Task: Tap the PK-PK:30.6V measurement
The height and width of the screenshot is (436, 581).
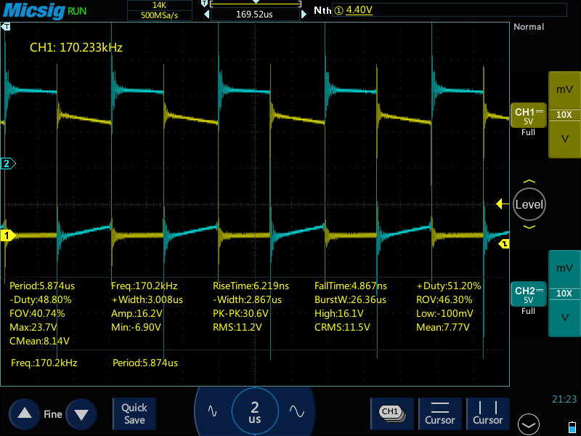Action: tap(240, 313)
